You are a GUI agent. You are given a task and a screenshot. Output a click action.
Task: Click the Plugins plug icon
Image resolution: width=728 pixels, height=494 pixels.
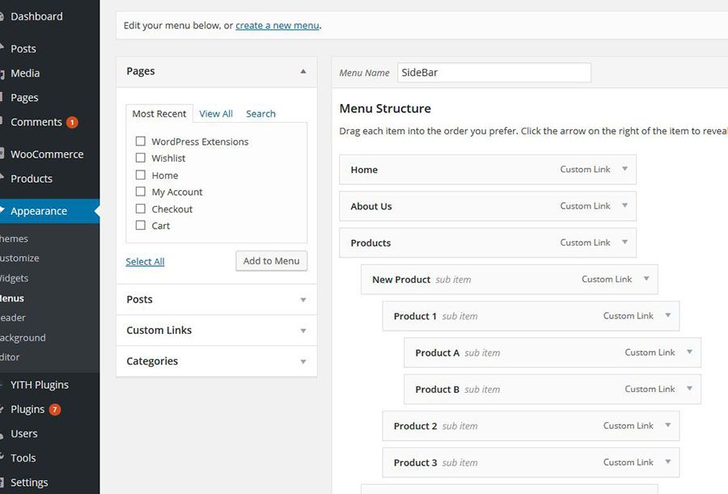[x=2, y=409]
